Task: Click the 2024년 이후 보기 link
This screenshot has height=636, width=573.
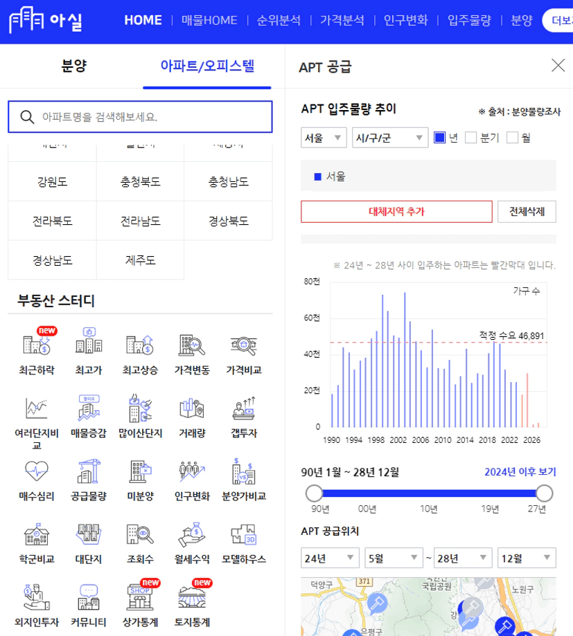Action: click(x=520, y=472)
